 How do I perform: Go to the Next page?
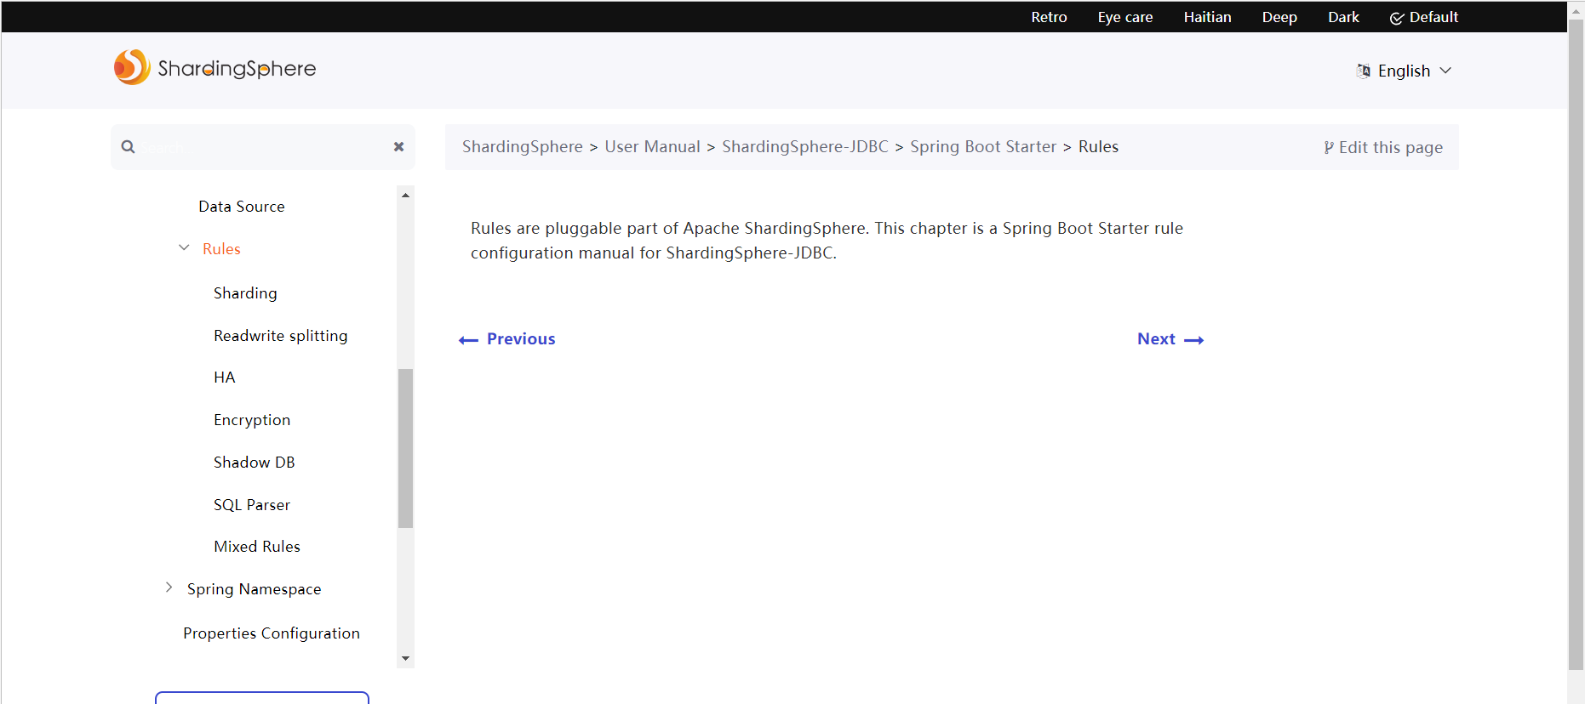pyautogui.click(x=1170, y=339)
